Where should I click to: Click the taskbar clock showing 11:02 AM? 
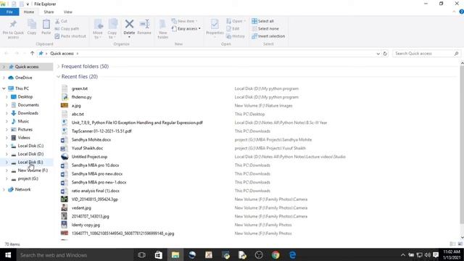tap(452, 254)
